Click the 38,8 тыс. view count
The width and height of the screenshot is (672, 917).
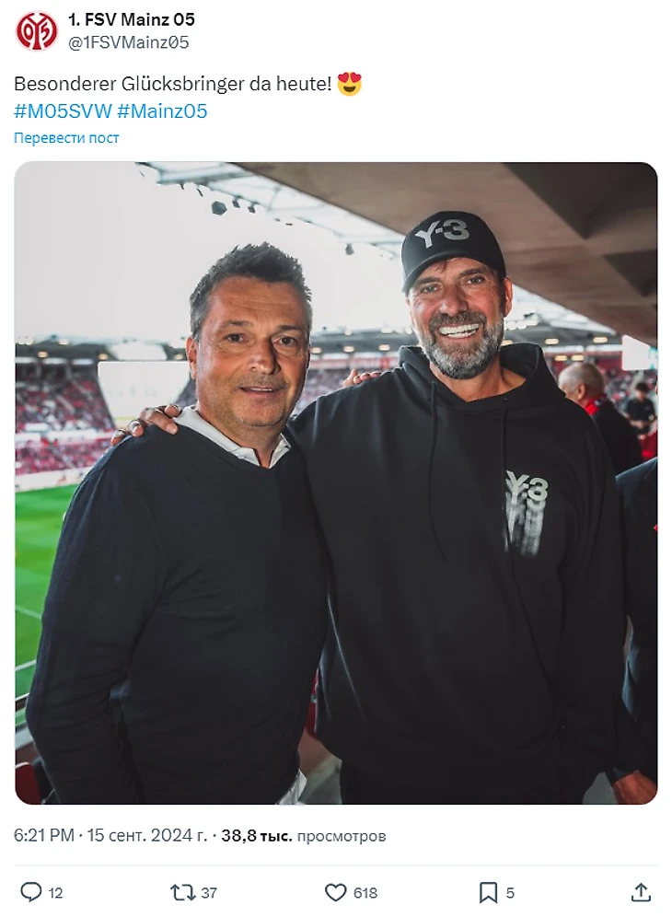257,836
